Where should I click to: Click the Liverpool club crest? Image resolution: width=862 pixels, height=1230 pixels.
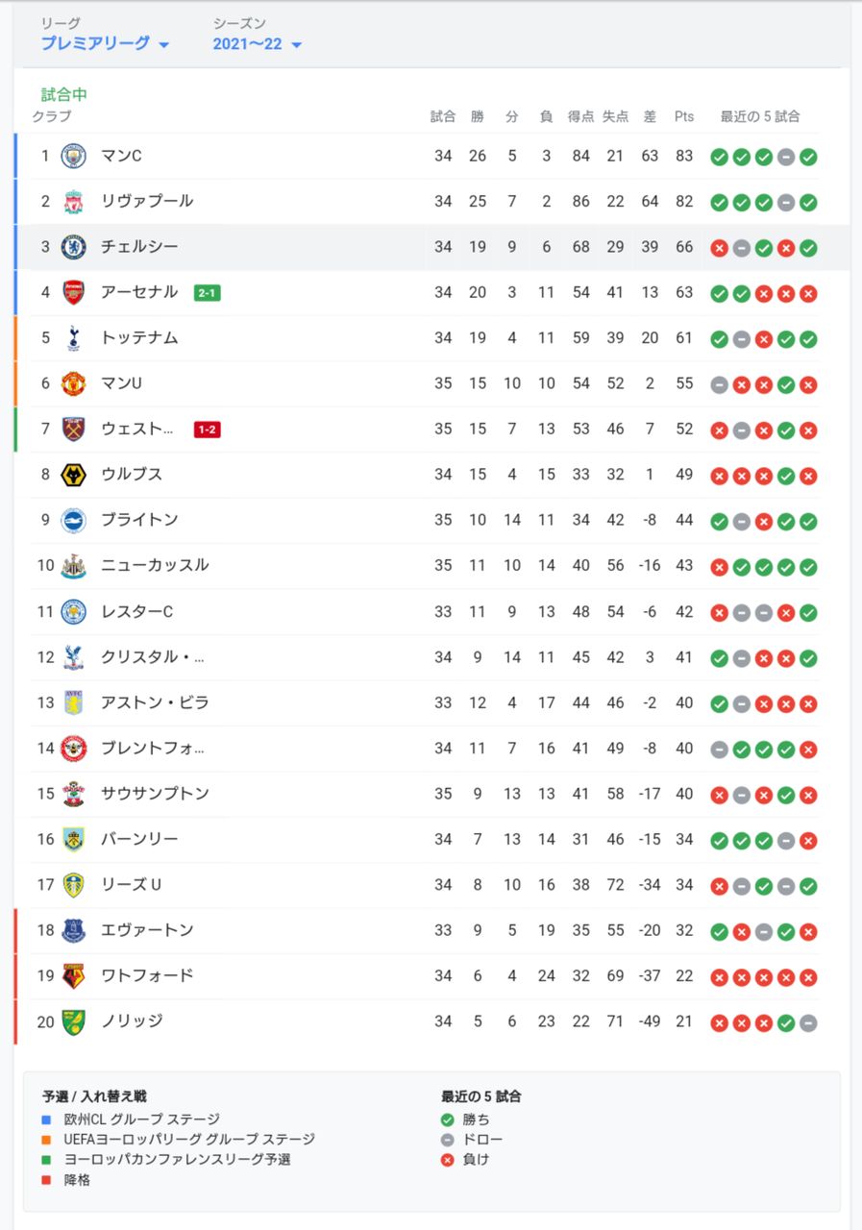click(74, 202)
